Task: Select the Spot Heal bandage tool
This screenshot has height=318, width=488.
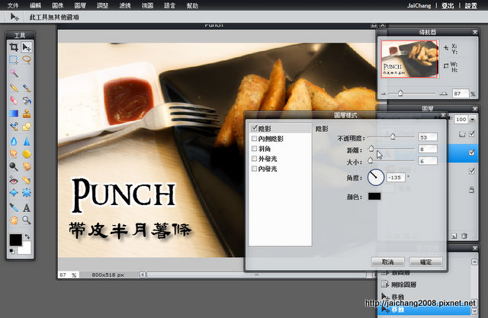Action: [x=27, y=180]
